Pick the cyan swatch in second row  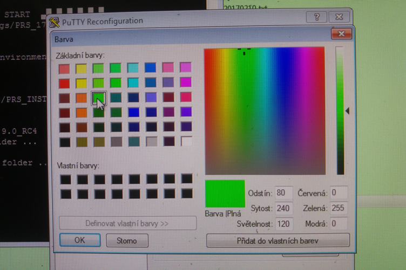(133, 83)
